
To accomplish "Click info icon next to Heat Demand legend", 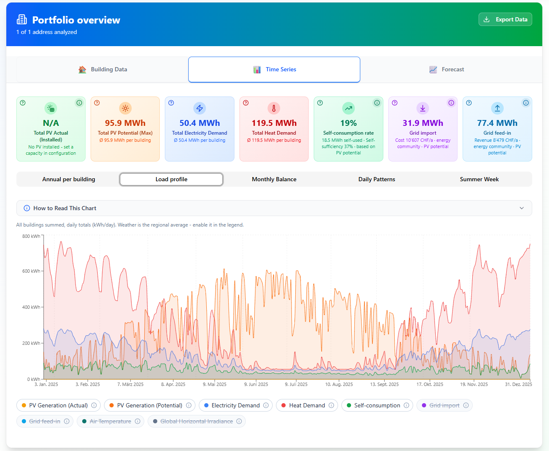I will pos(331,405).
